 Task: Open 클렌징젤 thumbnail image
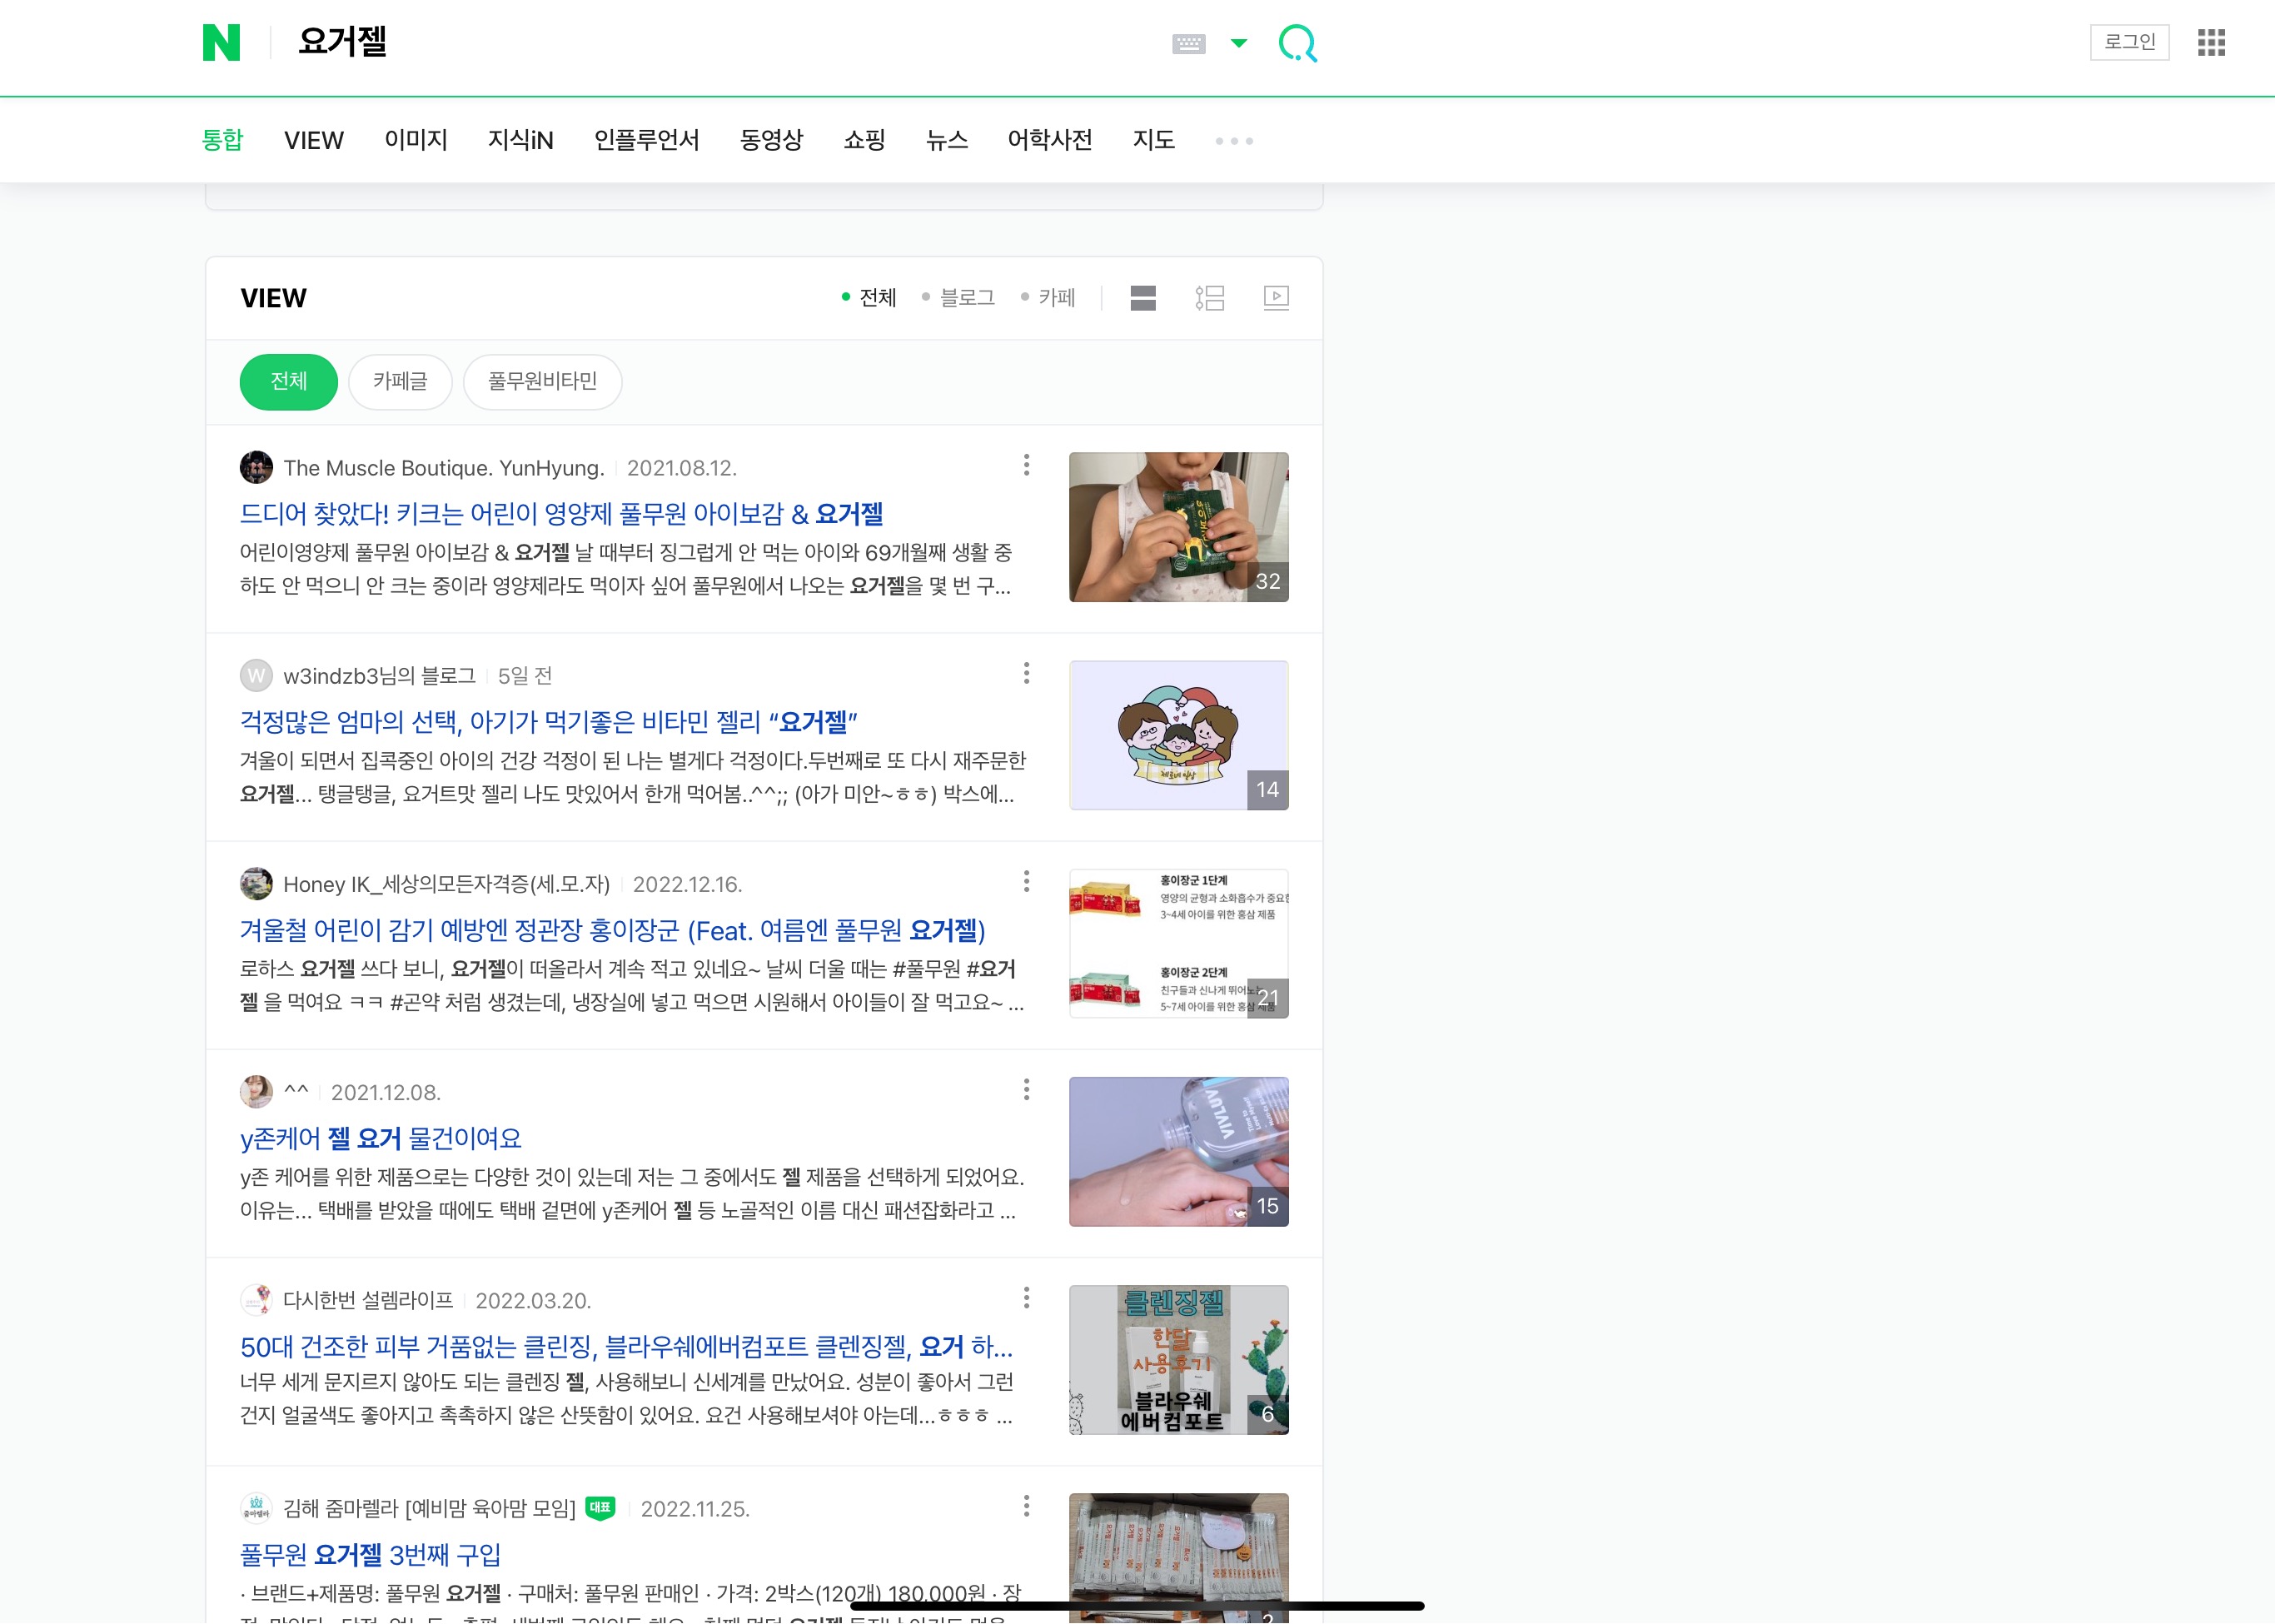(x=1178, y=1360)
